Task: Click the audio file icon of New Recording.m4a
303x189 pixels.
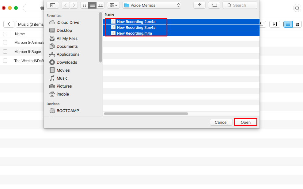Action: click(113, 33)
